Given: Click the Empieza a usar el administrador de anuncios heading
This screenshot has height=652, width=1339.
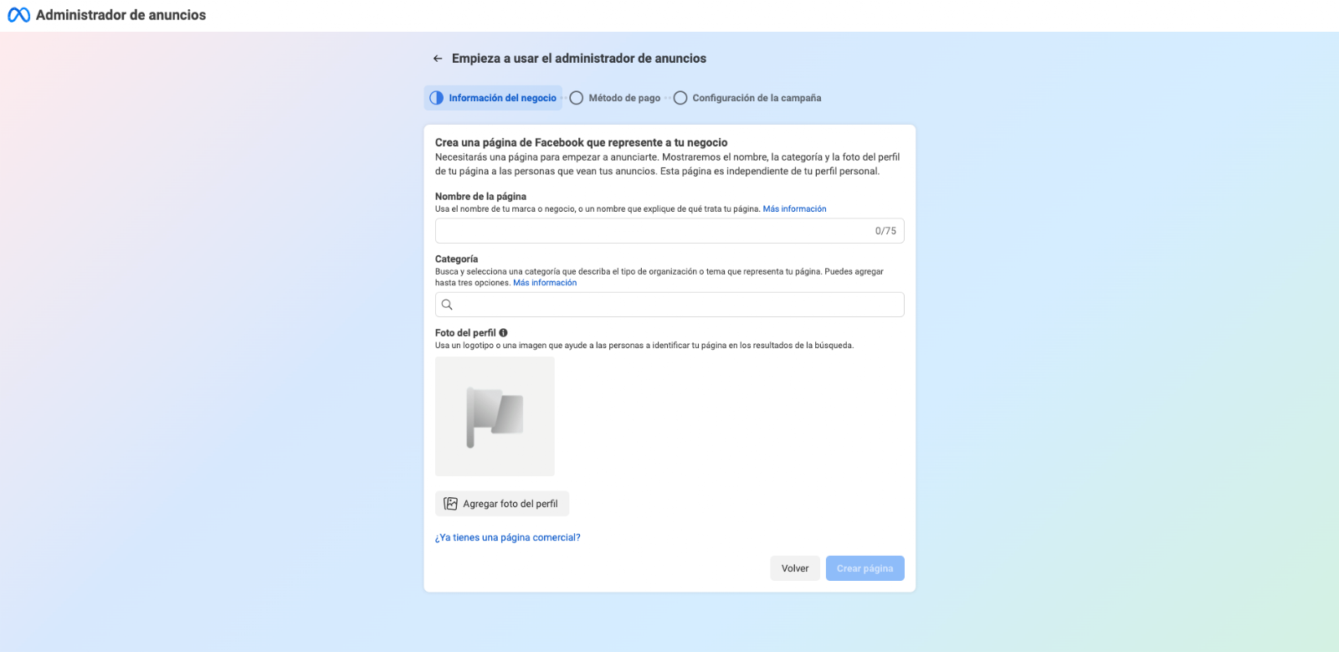Looking at the screenshot, I should point(579,59).
